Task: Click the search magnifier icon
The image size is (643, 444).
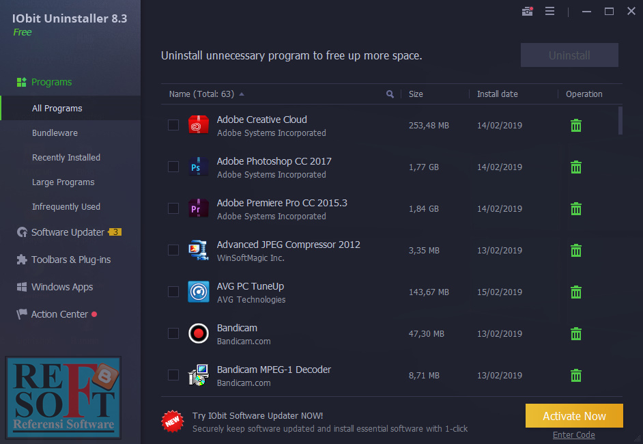Action: 390,94
